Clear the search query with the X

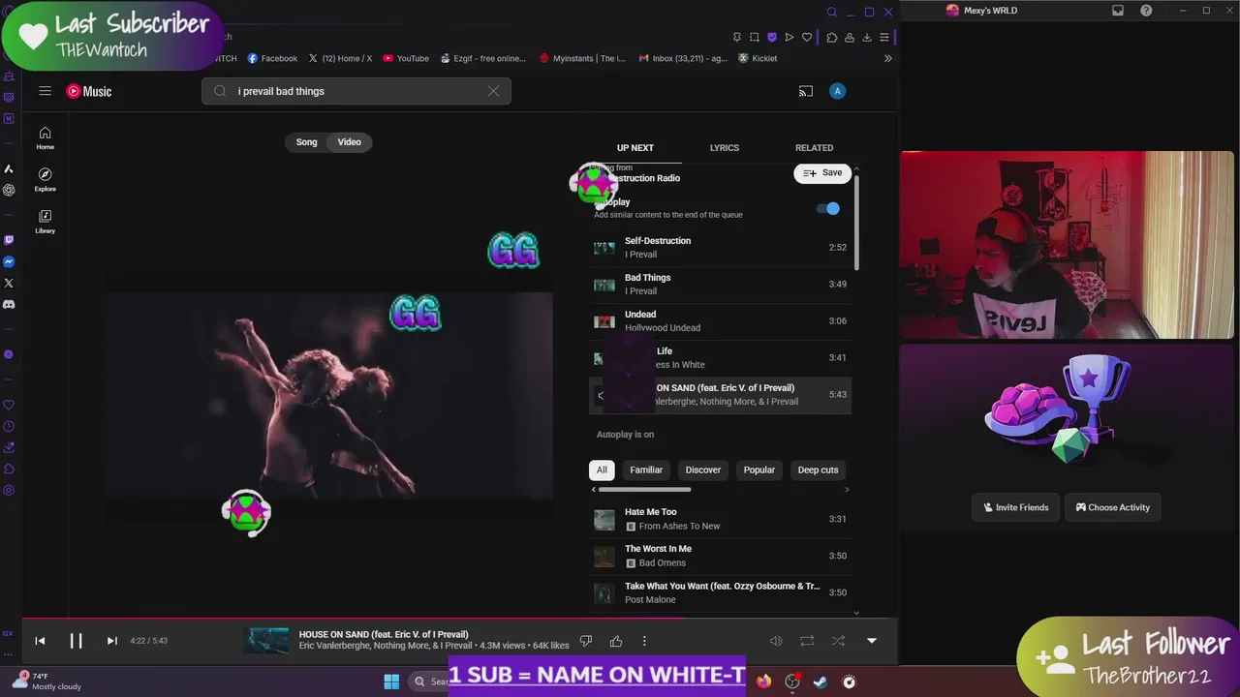pyautogui.click(x=493, y=91)
